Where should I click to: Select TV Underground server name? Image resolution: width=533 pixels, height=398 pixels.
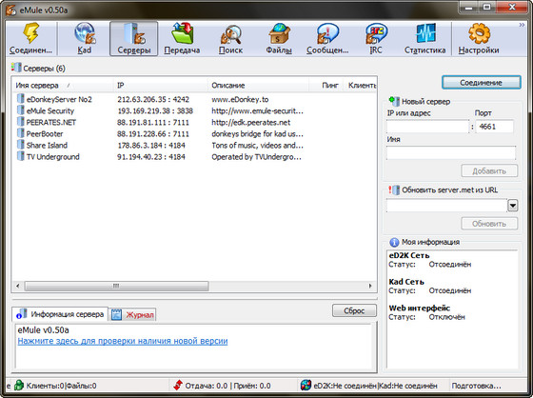pyautogui.click(x=52, y=157)
